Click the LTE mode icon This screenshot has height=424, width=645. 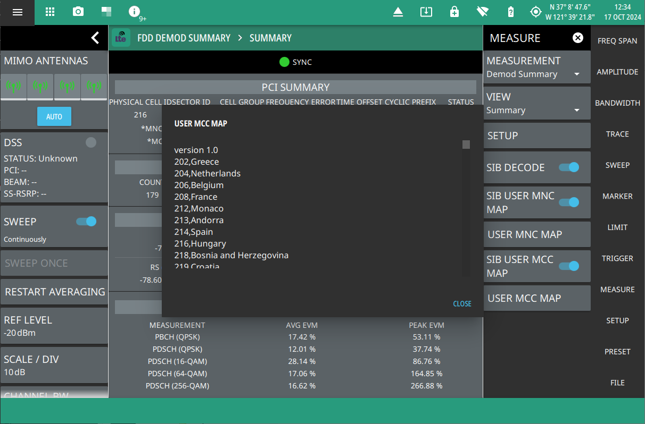coord(121,38)
